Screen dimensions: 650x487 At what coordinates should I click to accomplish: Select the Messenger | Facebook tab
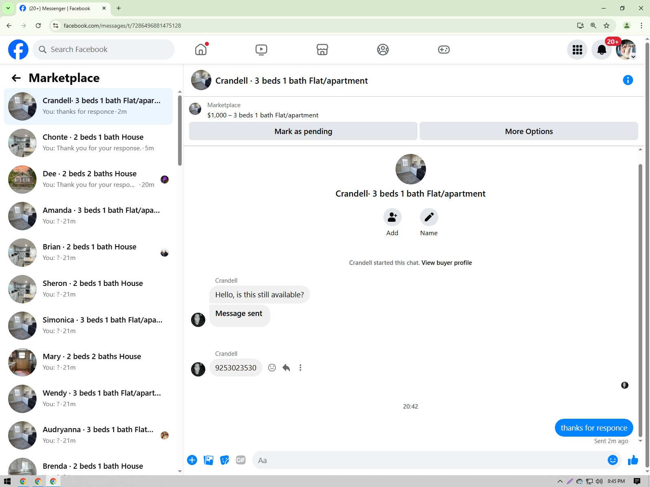[63, 8]
